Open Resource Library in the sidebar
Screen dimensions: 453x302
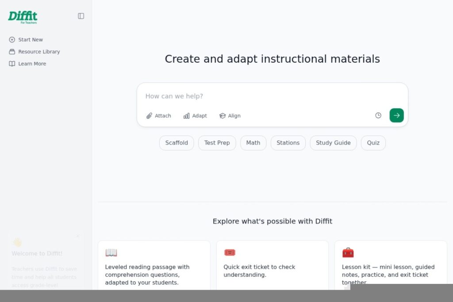click(x=35, y=52)
